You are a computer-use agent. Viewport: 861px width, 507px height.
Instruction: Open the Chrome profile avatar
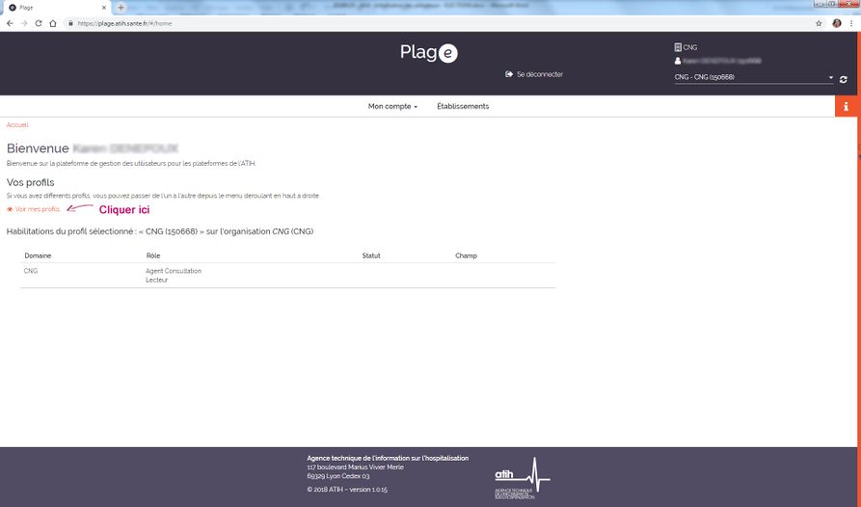[837, 23]
